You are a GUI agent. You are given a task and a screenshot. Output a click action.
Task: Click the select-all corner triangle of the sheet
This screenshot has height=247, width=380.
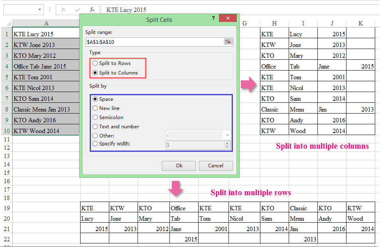click(8, 23)
